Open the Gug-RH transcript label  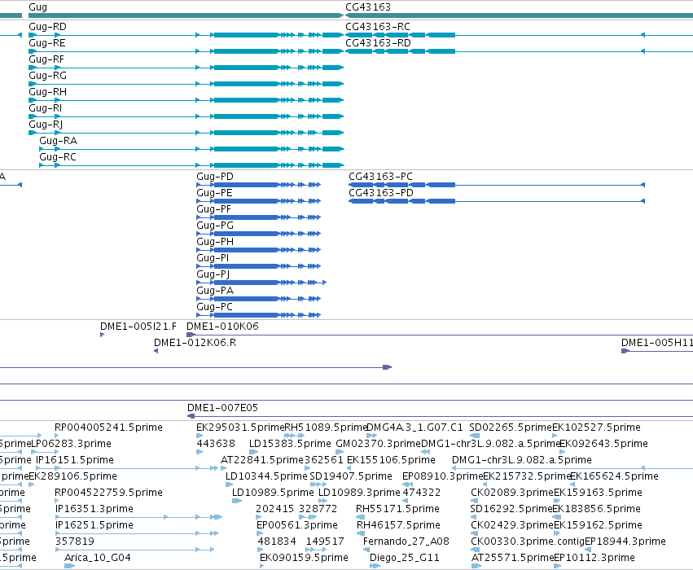tap(47, 92)
